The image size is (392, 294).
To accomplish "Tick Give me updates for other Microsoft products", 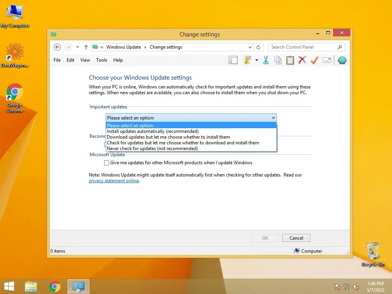I will (x=106, y=163).
